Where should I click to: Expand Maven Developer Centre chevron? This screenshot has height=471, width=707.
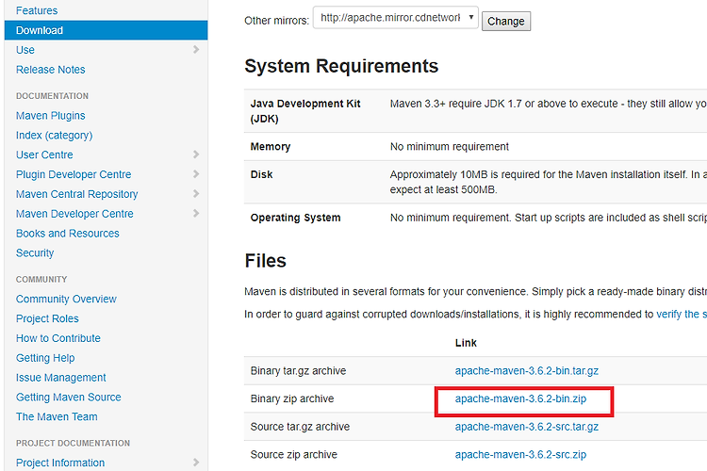coord(196,213)
